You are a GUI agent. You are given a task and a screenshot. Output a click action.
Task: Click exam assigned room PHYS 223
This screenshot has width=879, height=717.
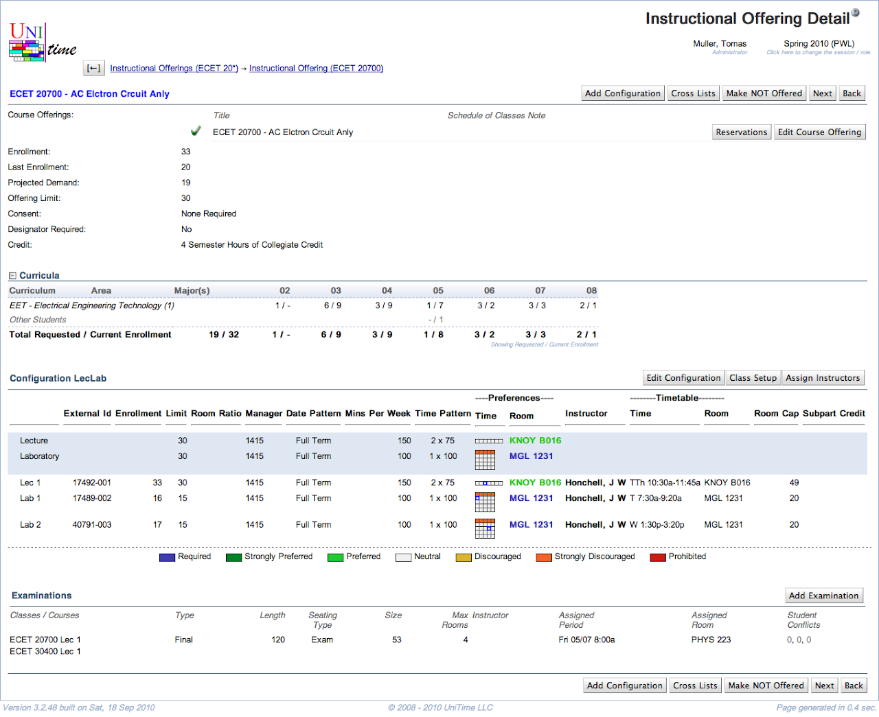click(711, 640)
